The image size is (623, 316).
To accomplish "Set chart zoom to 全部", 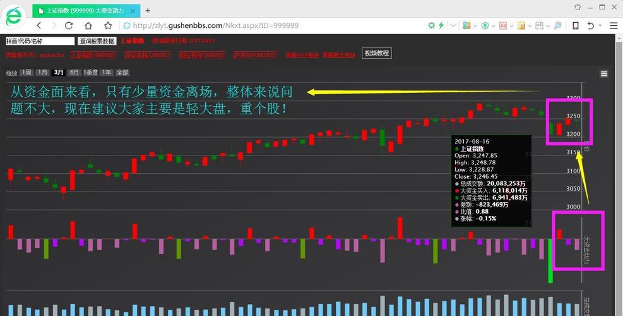I will click(x=122, y=73).
